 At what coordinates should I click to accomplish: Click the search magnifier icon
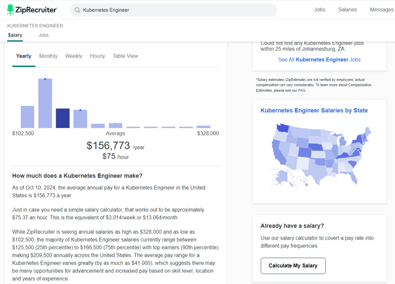(x=78, y=10)
